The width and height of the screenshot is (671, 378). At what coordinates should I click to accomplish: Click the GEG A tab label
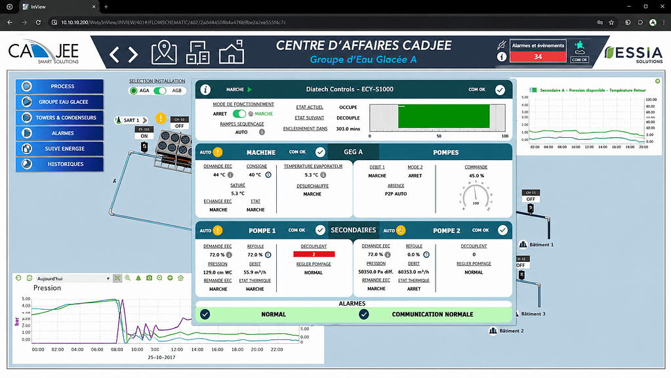[353, 152]
